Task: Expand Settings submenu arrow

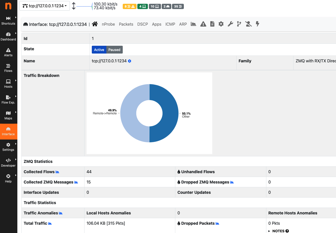Action: (16, 144)
